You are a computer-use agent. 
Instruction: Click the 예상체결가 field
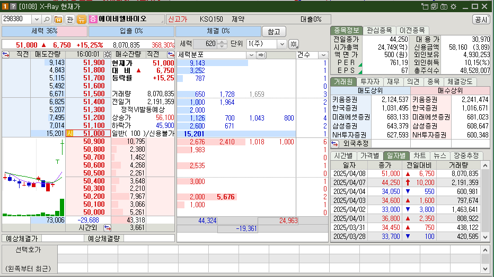tap(63, 238)
